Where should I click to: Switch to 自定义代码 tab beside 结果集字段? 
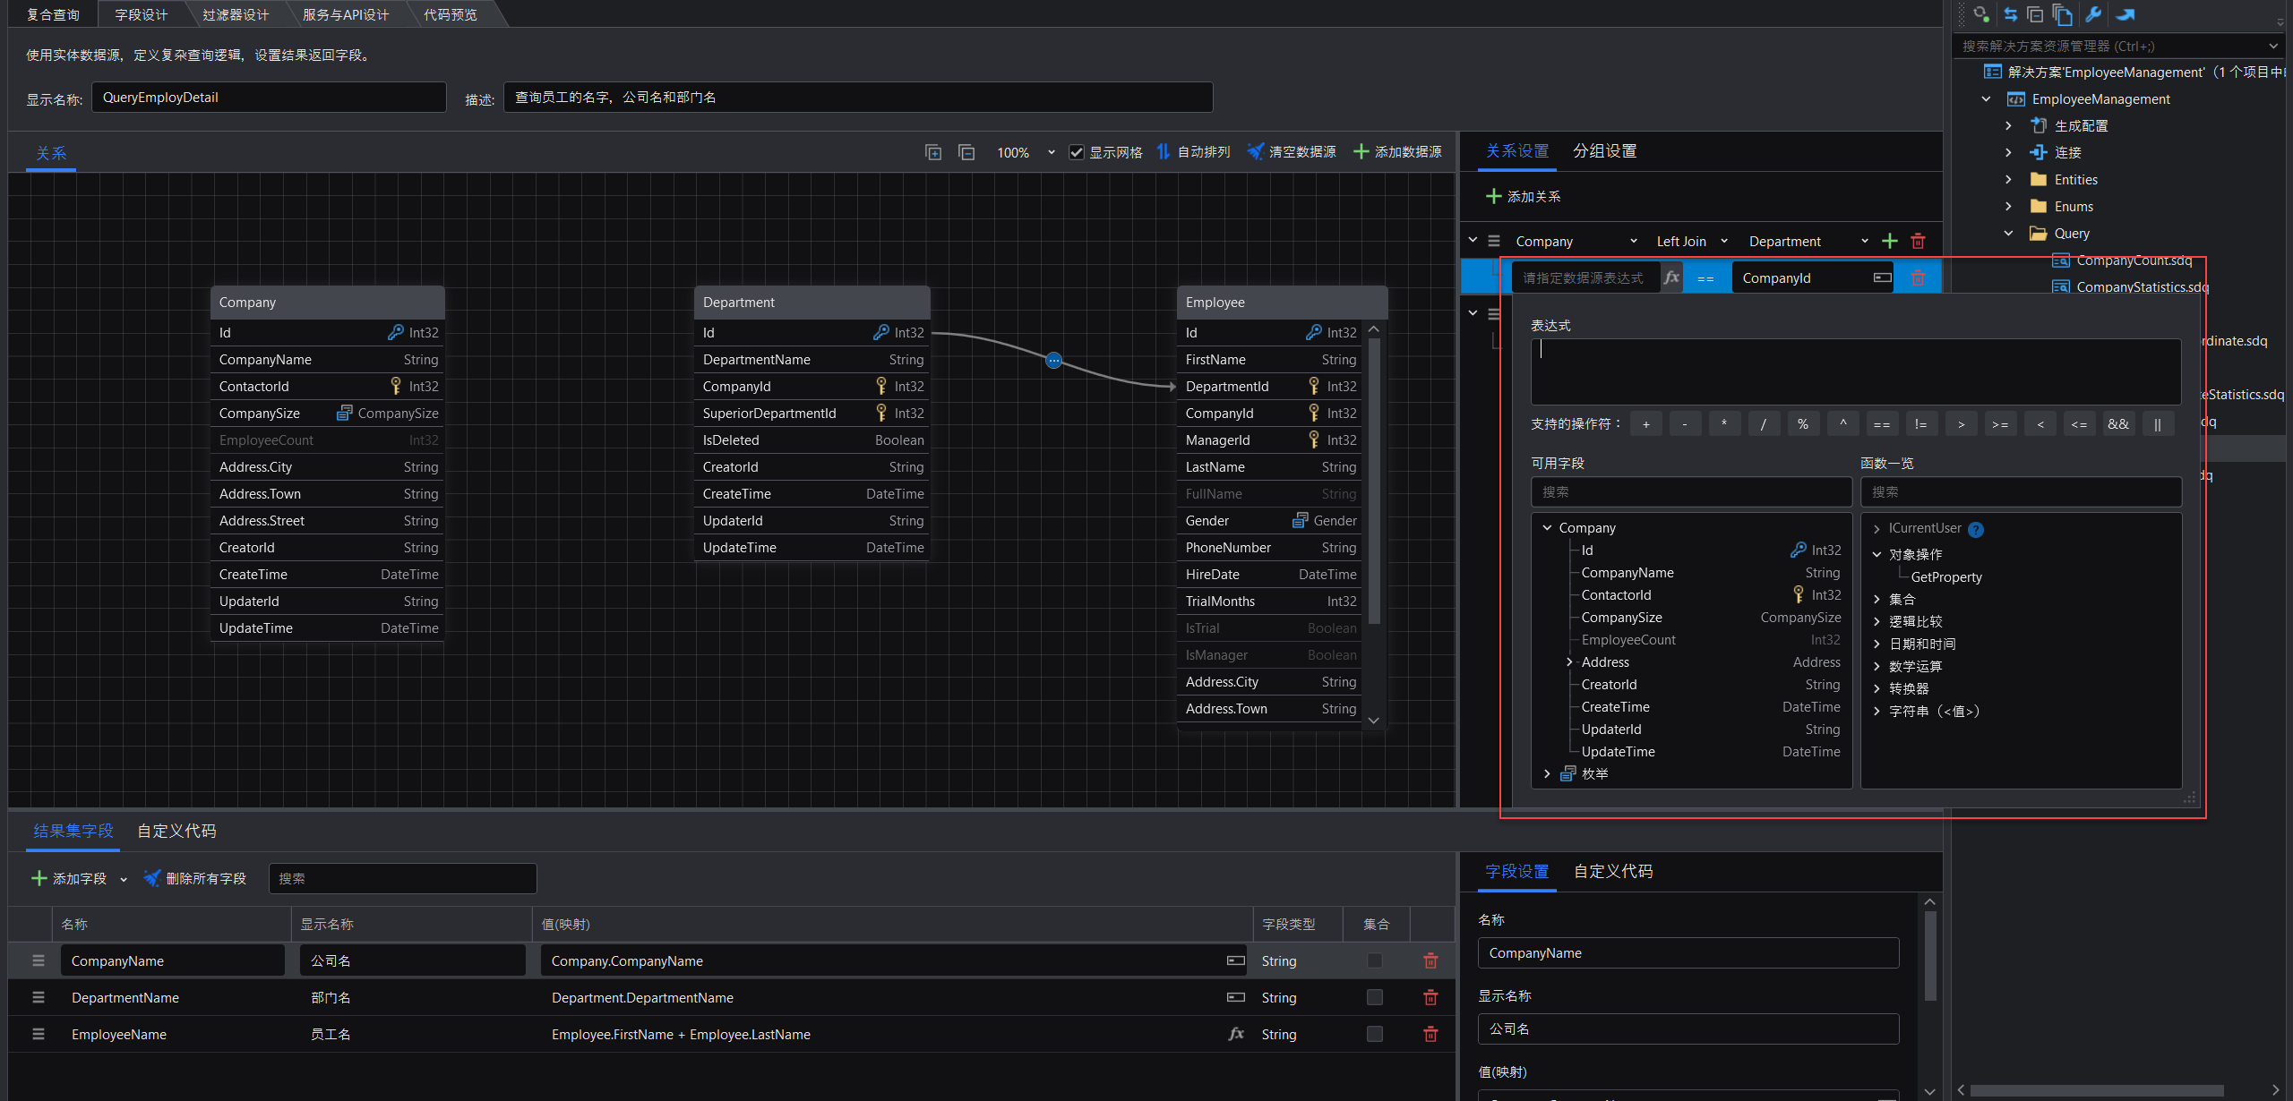176,831
